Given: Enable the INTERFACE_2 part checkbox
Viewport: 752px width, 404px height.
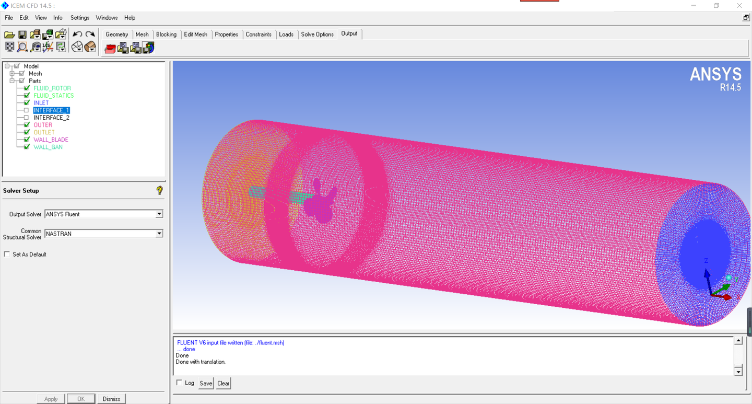Looking at the screenshot, I should 27,118.
